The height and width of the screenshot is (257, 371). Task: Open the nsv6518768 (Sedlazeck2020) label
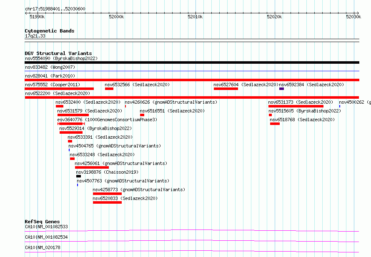302,120
